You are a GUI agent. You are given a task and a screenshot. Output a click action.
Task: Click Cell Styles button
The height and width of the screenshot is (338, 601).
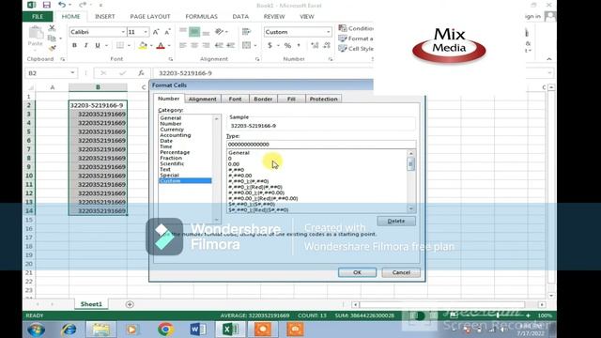tap(356, 49)
